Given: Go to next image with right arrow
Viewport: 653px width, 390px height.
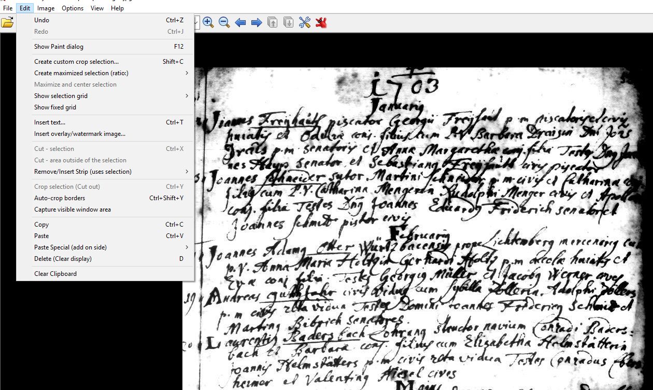Looking at the screenshot, I should pyautogui.click(x=257, y=22).
